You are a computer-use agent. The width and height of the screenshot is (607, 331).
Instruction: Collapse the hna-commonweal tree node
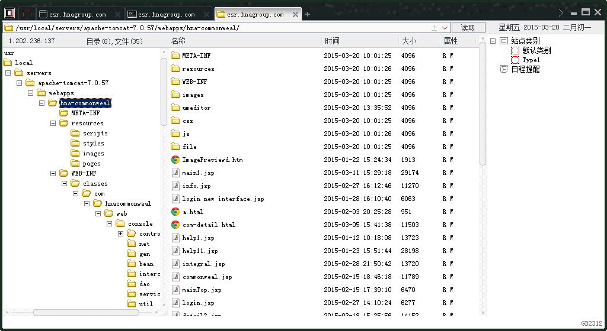point(42,103)
